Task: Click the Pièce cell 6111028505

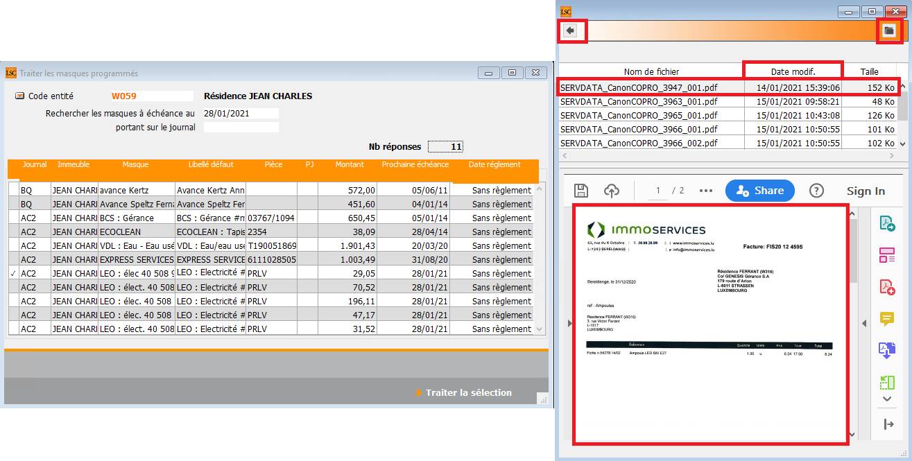Action: pos(272,259)
